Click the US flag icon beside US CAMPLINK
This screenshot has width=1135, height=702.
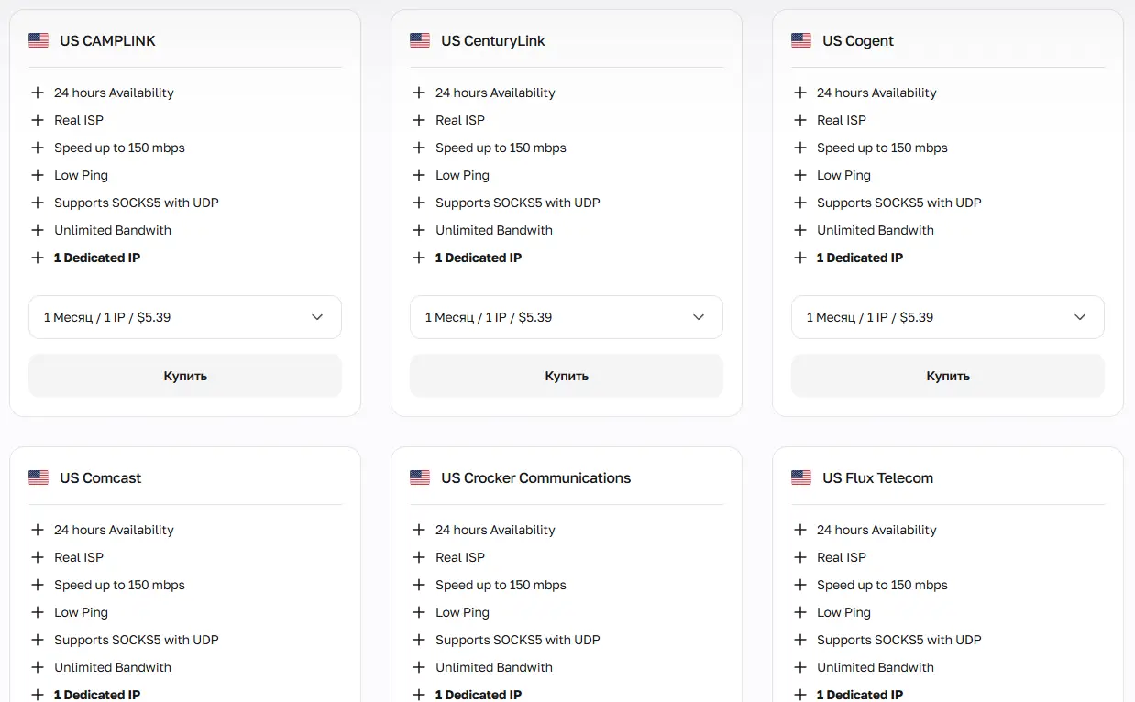click(x=39, y=40)
